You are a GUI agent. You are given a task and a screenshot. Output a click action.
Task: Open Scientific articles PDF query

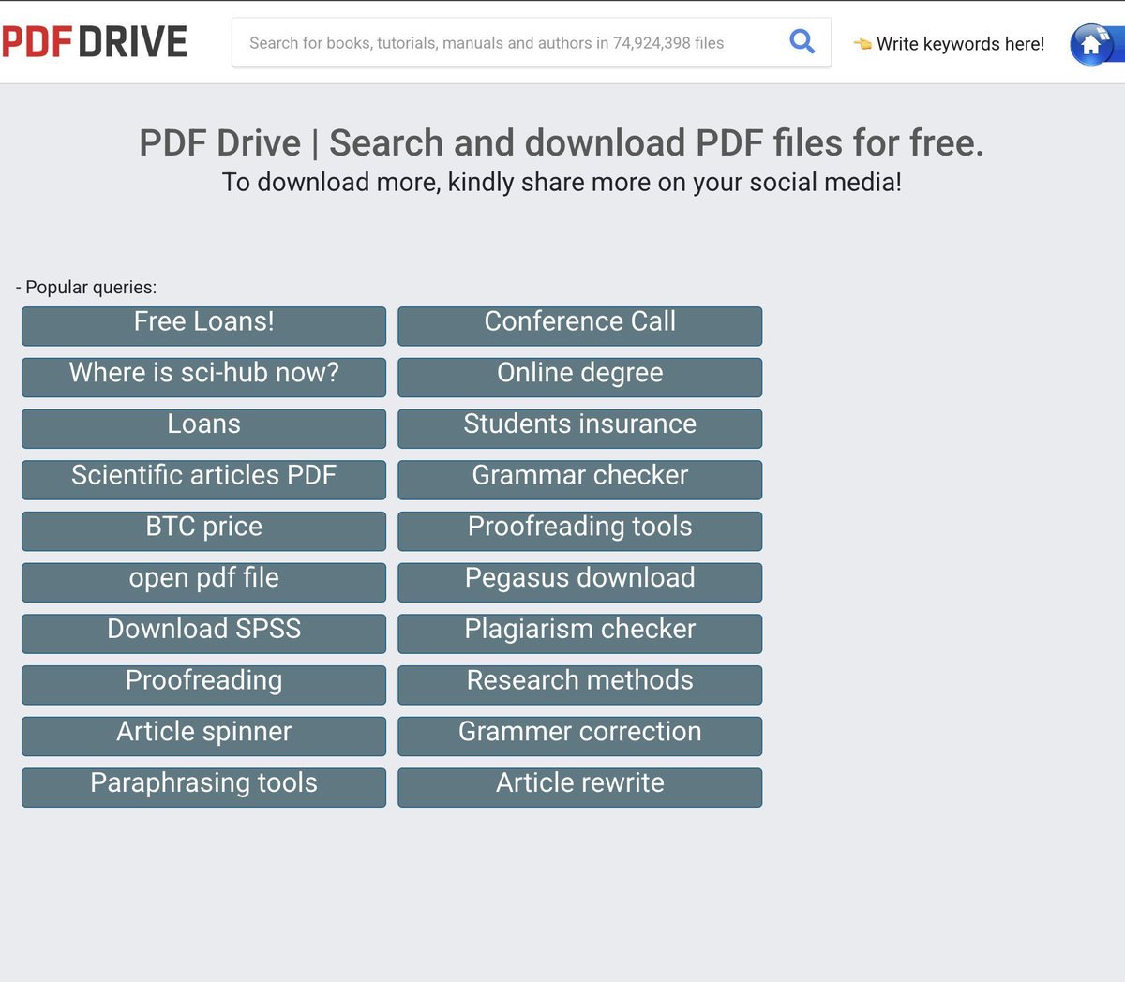[x=204, y=480]
